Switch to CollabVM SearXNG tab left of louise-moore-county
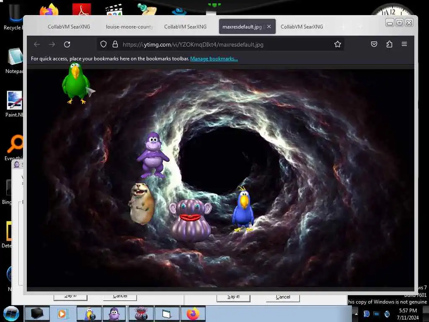This screenshot has width=429, height=322. pyautogui.click(x=69, y=26)
